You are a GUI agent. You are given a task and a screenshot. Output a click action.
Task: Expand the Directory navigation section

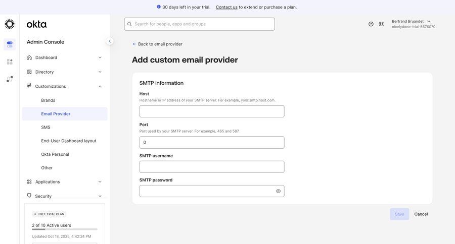coord(100,72)
